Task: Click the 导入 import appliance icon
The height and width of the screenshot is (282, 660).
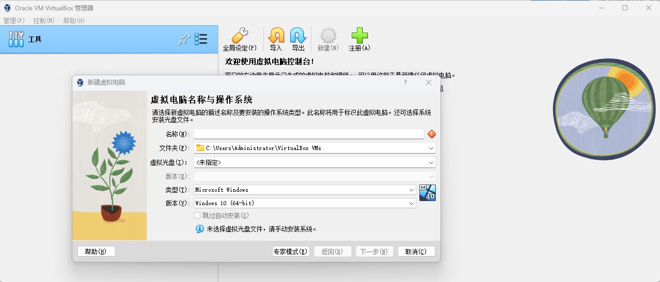Action: point(276,36)
